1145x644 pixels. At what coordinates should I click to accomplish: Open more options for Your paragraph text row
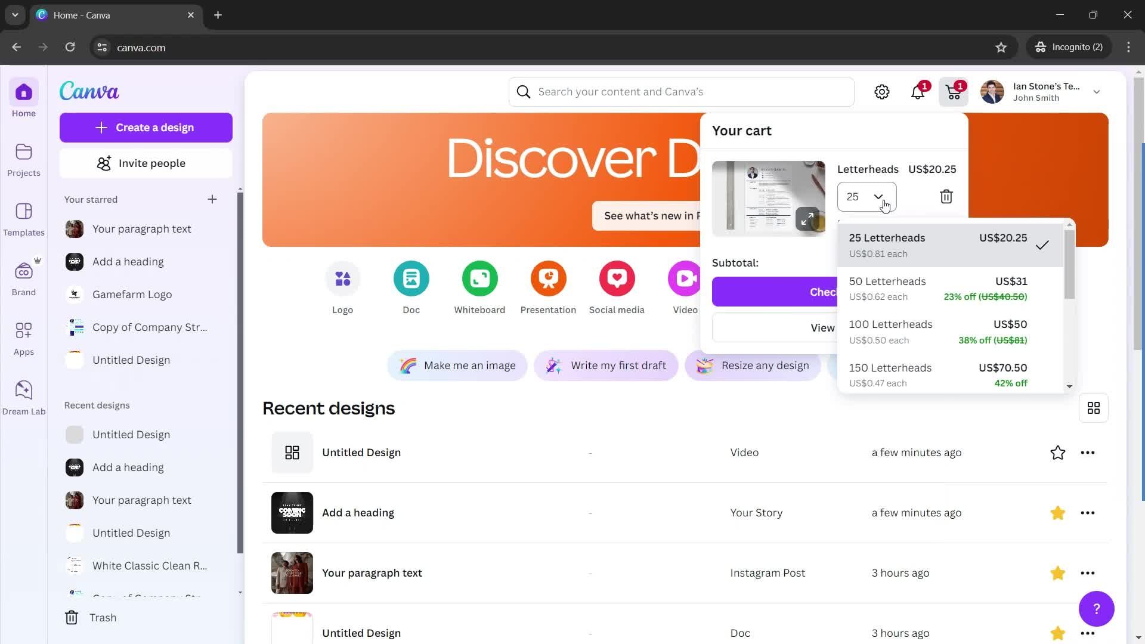pos(1088,573)
